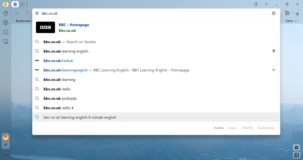Open the settings gear icon
This screenshot has height=160, width=303.
pyautogui.click(x=297, y=147)
